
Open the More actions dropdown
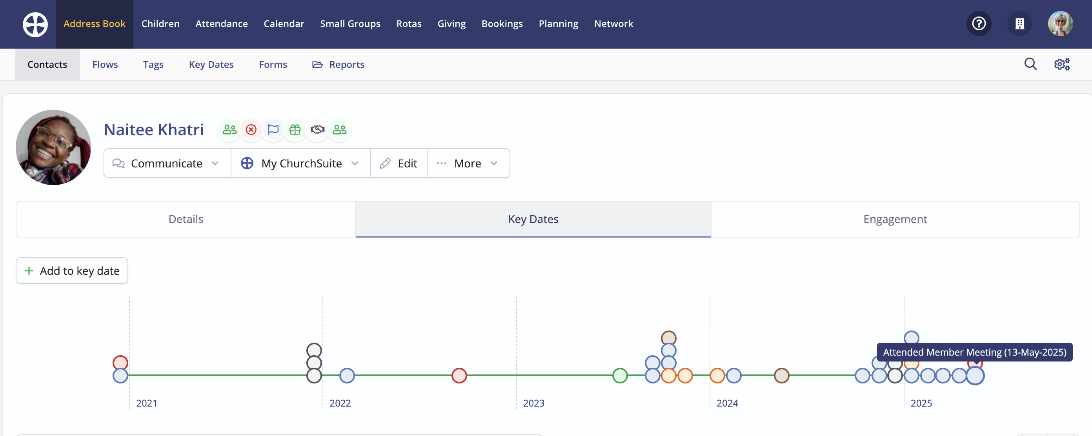click(468, 163)
